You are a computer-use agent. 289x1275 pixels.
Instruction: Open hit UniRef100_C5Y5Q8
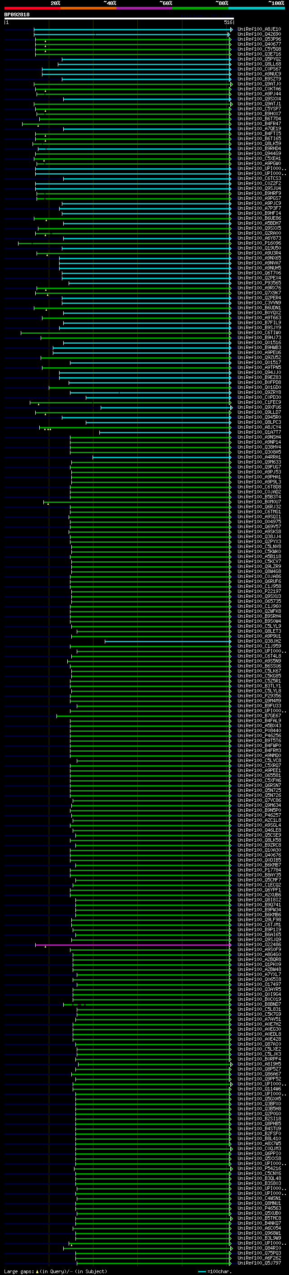point(259,49)
